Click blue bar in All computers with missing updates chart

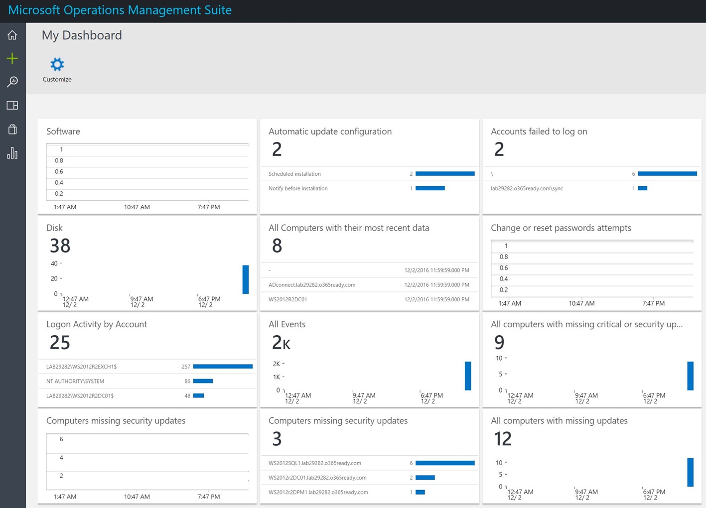(690, 472)
